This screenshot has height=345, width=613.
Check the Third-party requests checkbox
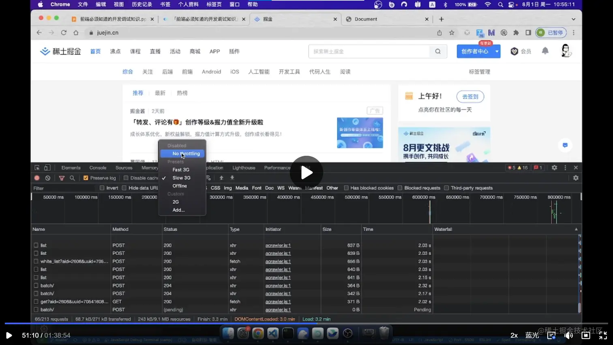(447, 188)
